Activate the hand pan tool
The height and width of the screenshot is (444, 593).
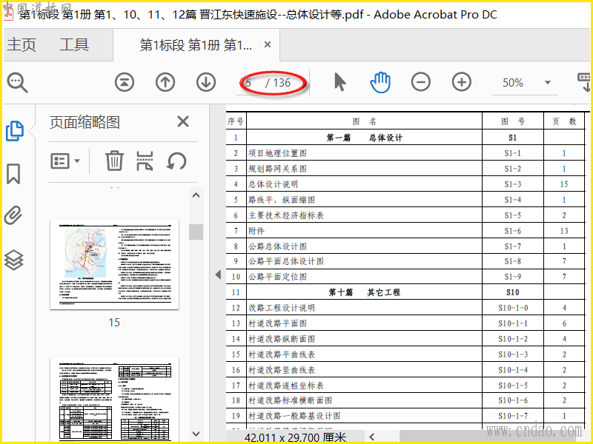coord(380,82)
